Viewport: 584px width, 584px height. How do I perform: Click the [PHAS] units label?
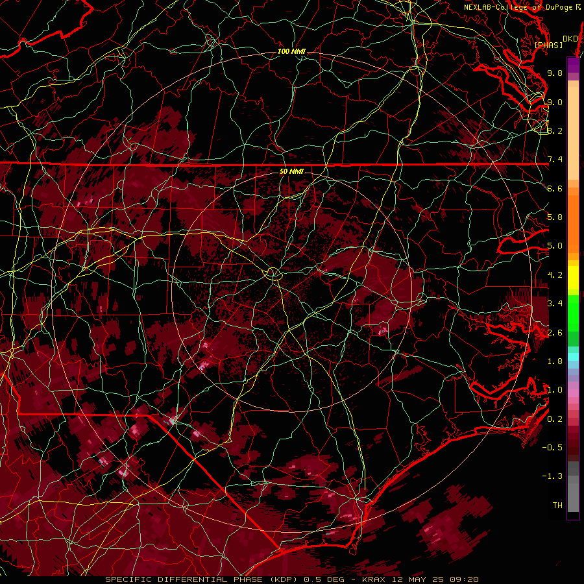[x=548, y=45]
